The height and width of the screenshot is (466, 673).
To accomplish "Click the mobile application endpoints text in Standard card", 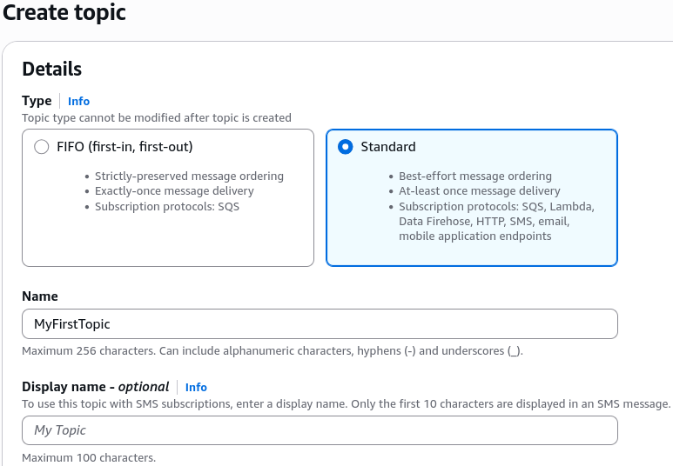I will 475,236.
